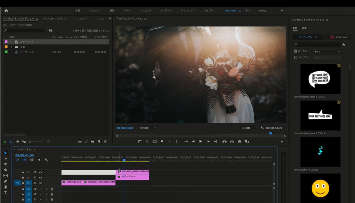
Task: Click Find magnifier icon in Project panel footer
Action: pyautogui.click(x=86, y=142)
